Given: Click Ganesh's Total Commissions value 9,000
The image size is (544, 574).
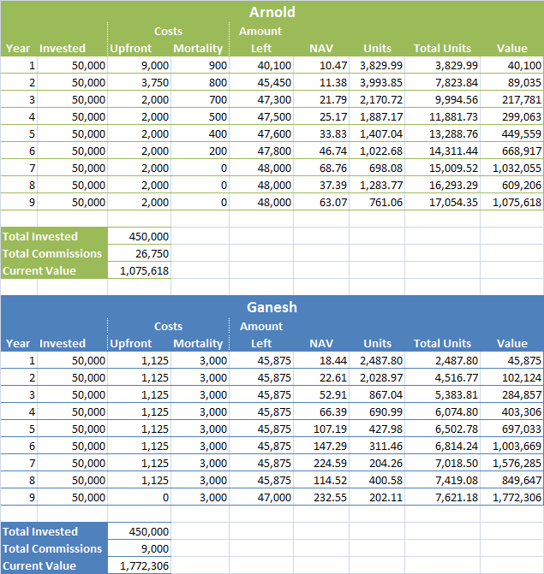Looking at the screenshot, I should (155, 548).
